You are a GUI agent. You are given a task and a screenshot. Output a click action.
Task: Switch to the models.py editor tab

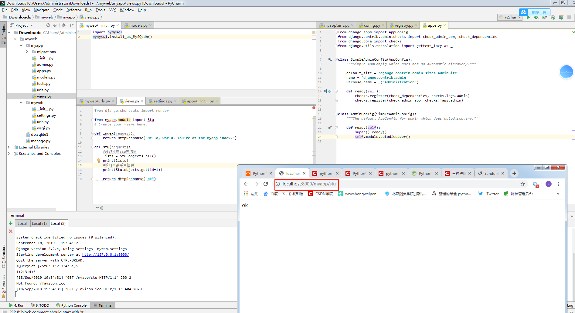tap(138, 25)
